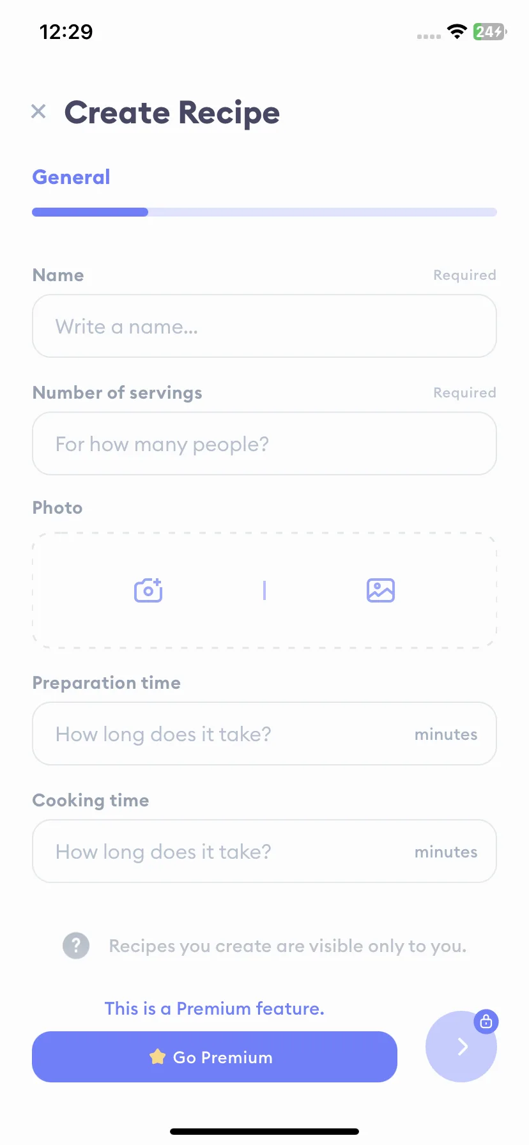529x1145 pixels.
Task: Tap the next arrow chevron button
Action: coord(461,1047)
